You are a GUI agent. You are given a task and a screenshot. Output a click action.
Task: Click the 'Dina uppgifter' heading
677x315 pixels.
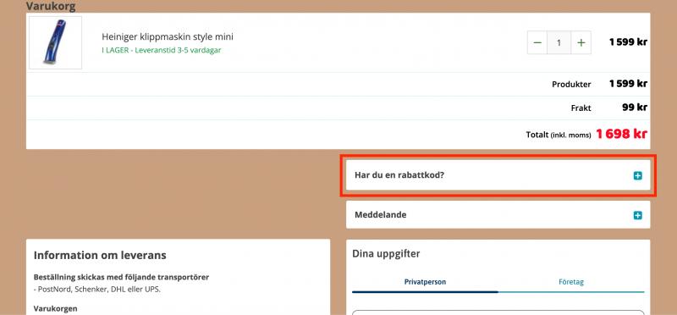(386, 254)
